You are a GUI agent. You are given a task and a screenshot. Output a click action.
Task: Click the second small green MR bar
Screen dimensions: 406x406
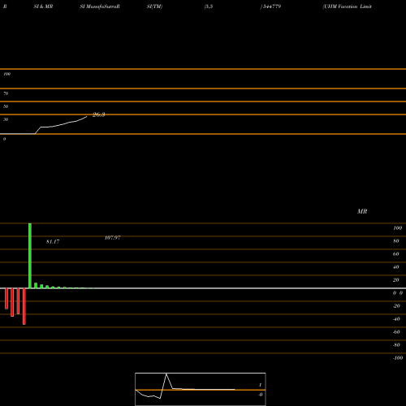[x=41, y=287]
